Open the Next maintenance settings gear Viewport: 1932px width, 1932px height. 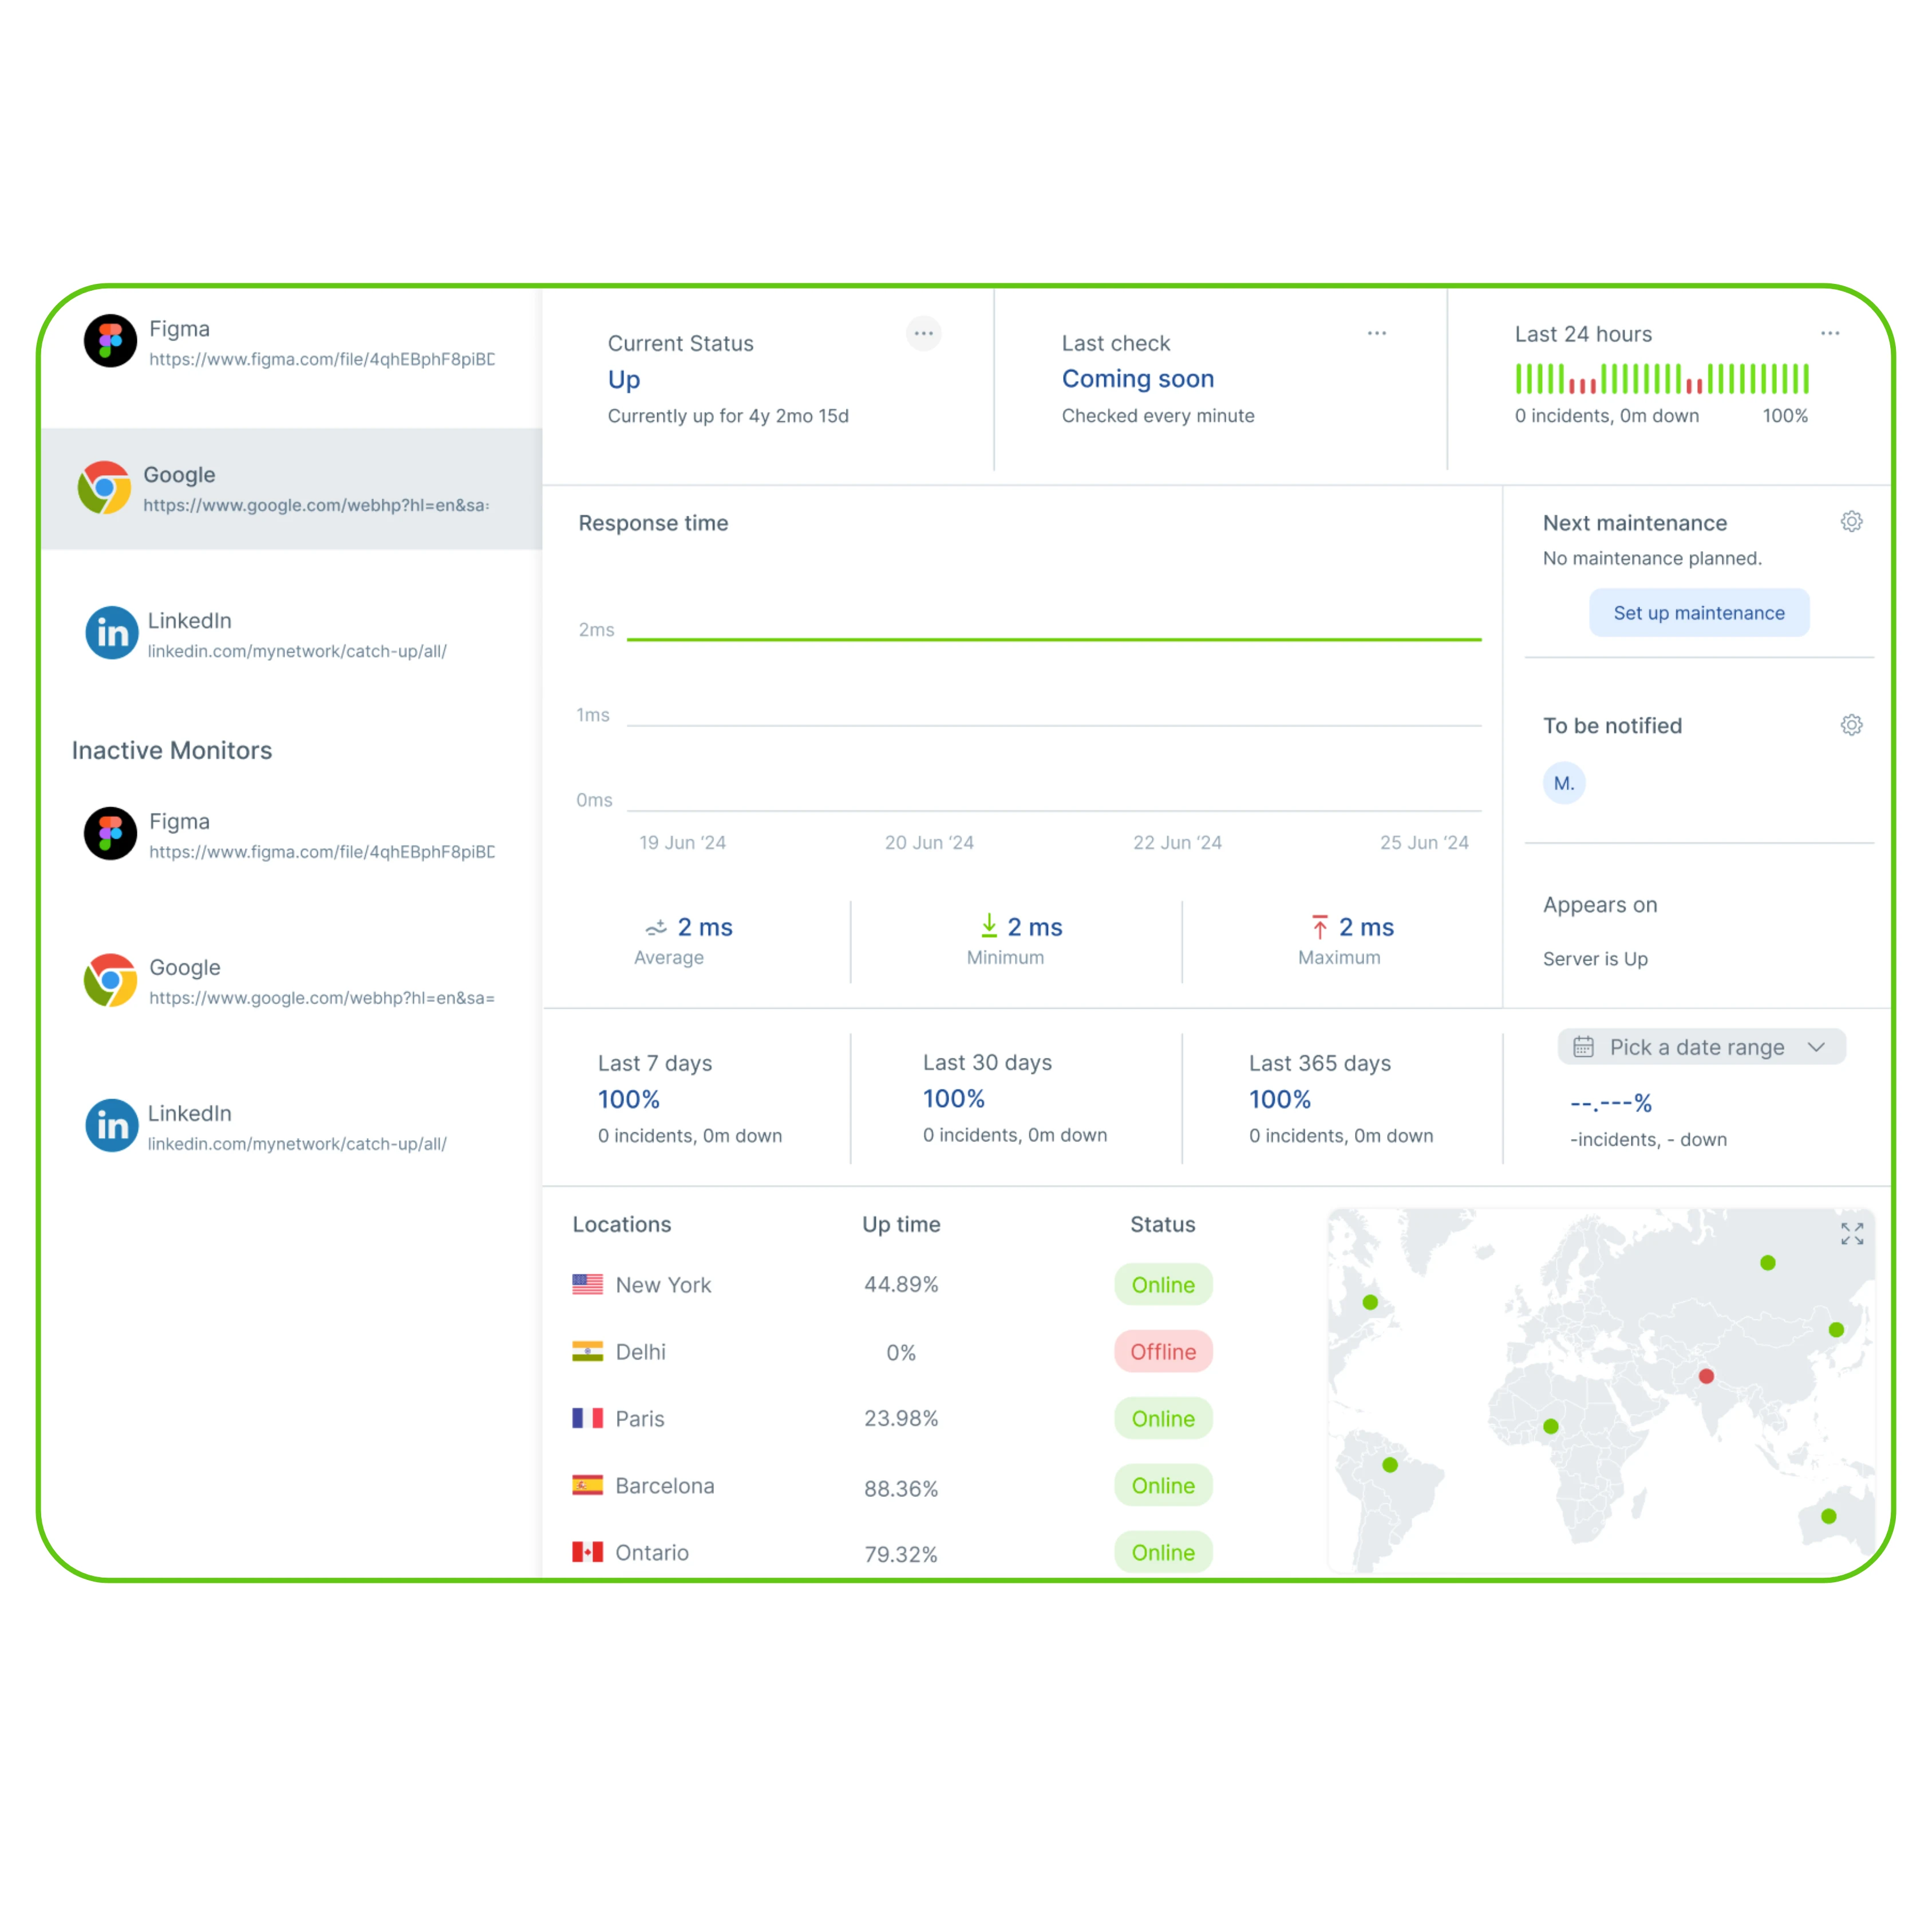(x=1852, y=521)
